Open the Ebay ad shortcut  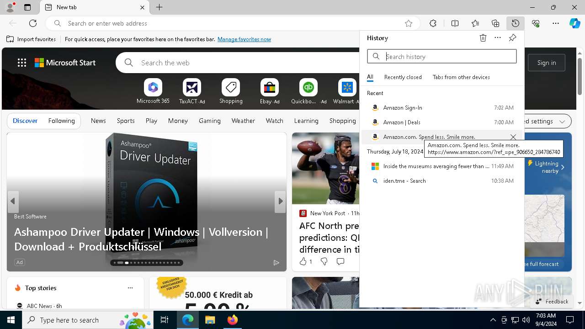270,91
